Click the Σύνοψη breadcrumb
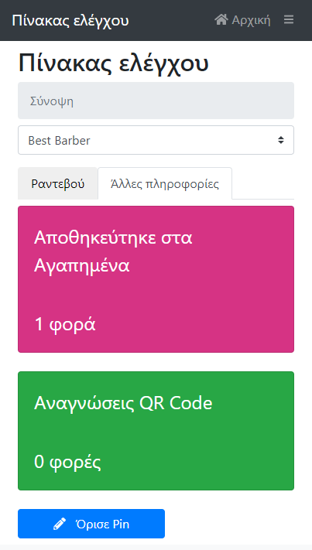This screenshot has height=550, width=312. click(x=52, y=101)
